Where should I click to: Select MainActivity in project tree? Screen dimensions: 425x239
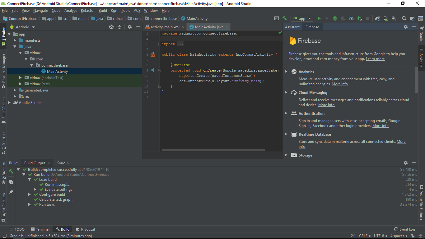(x=57, y=72)
